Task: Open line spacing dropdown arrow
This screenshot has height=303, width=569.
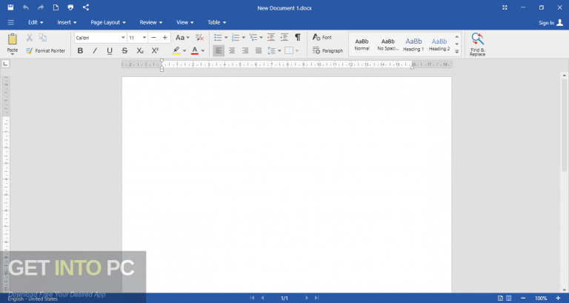Action: click(279, 51)
